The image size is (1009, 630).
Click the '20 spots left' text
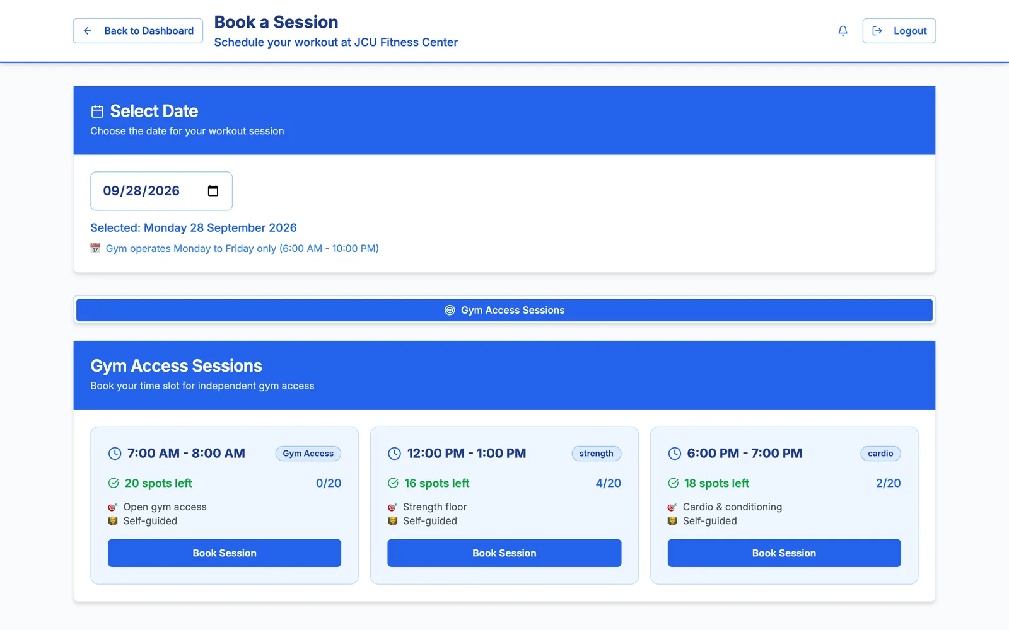coord(158,483)
